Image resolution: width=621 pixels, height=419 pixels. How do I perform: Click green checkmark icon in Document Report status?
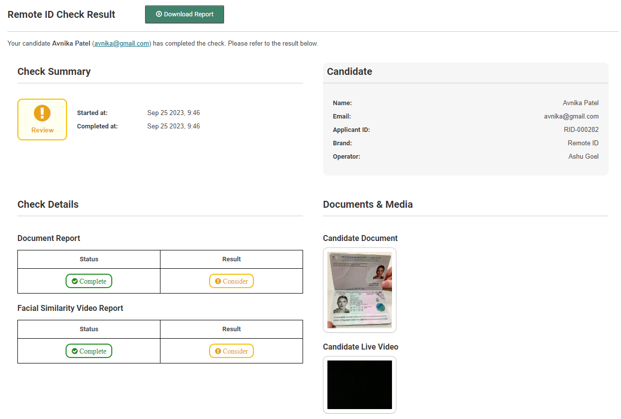[75, 281]
